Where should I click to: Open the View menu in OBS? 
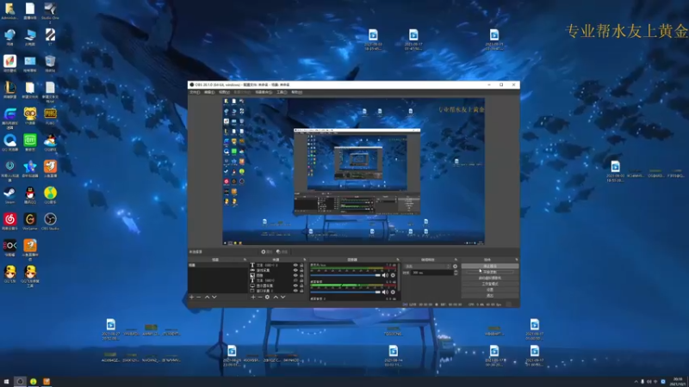coord(224,92)
